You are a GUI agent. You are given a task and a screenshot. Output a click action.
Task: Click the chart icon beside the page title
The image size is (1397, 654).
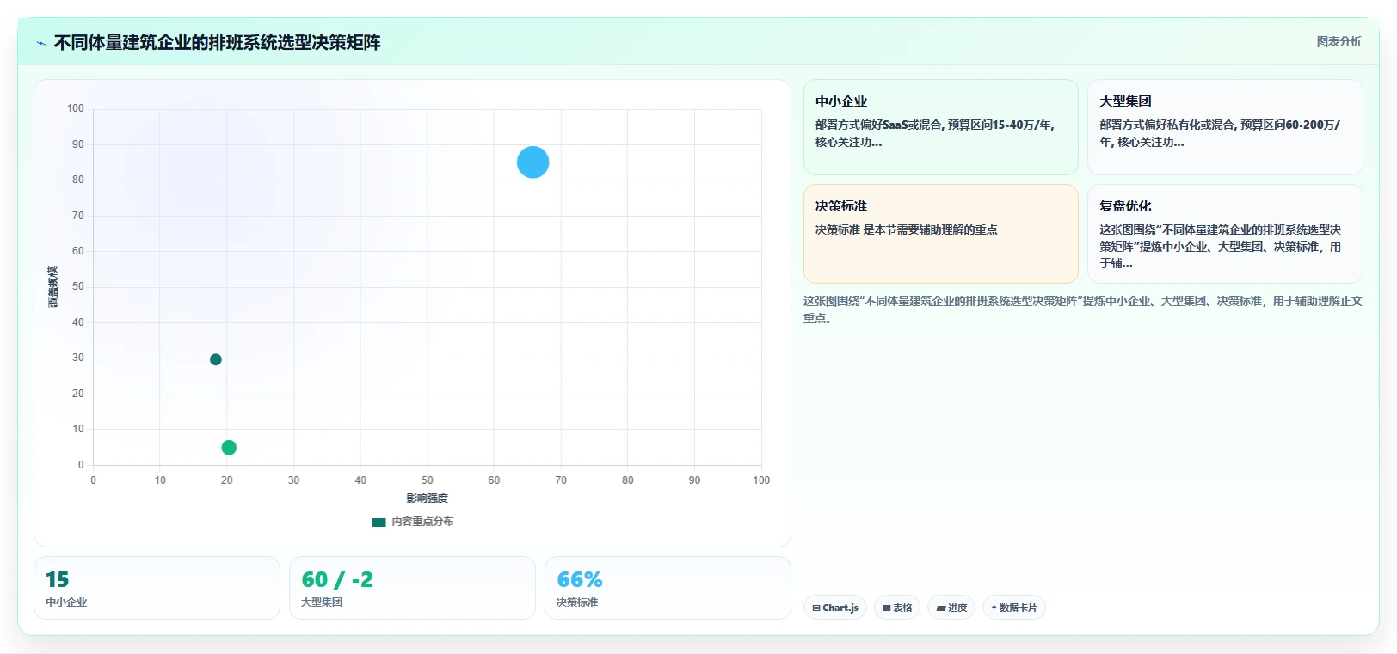(x=40, y=43)
